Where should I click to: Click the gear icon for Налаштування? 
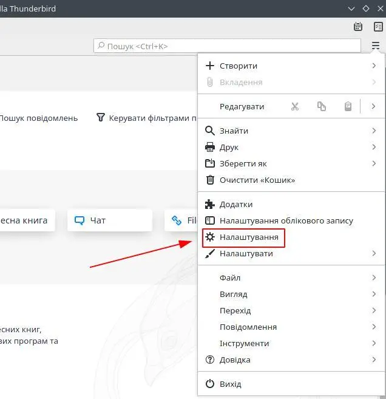point(210,237)
